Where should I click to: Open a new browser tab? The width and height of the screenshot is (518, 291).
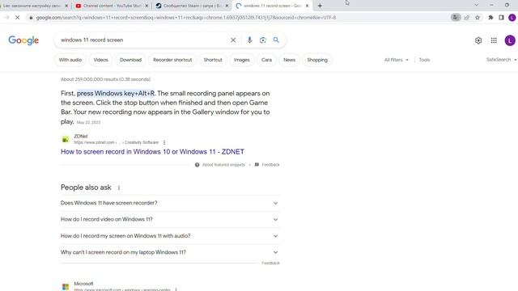[x=320, y=6]
